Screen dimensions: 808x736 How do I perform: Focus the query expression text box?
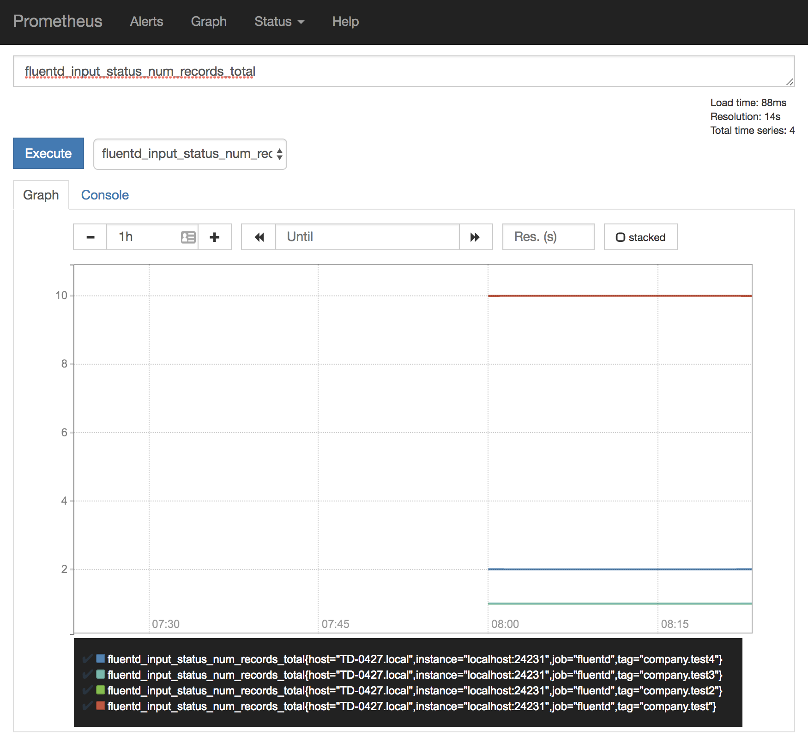[404, 71]
